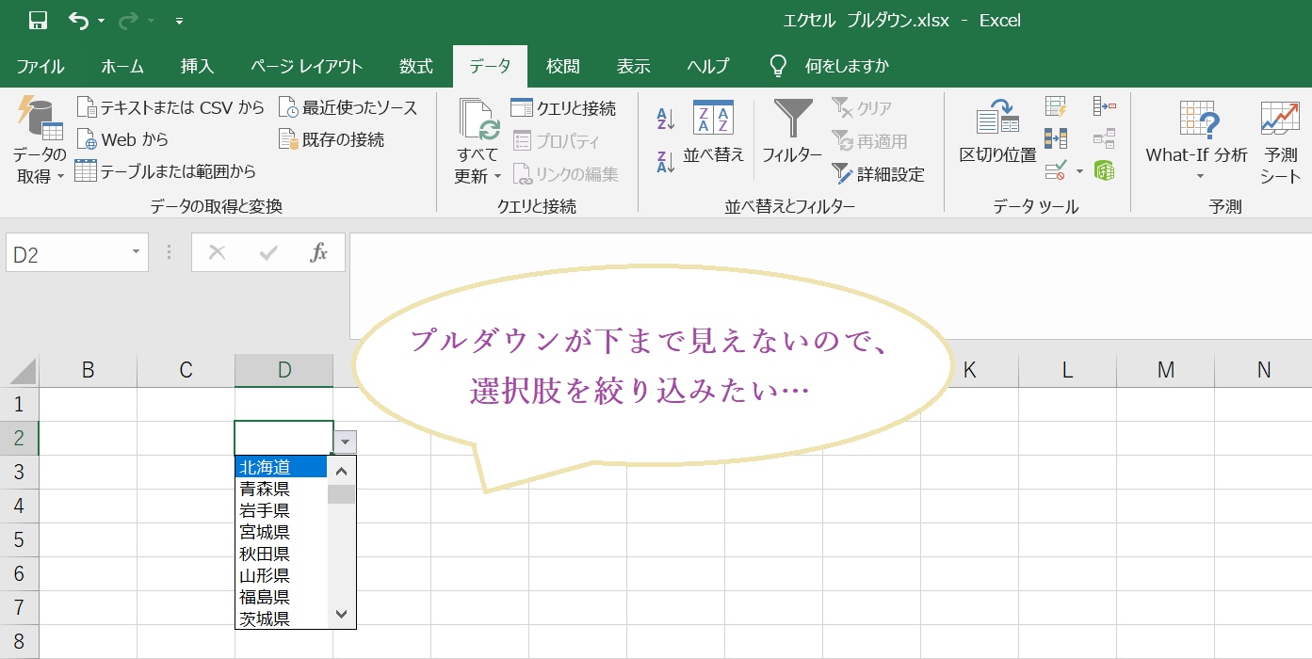The height and width of the screenshot is (659, 1312).
Task: Click the dropdown arrow beside cell D2
Action: click(346, 441)
